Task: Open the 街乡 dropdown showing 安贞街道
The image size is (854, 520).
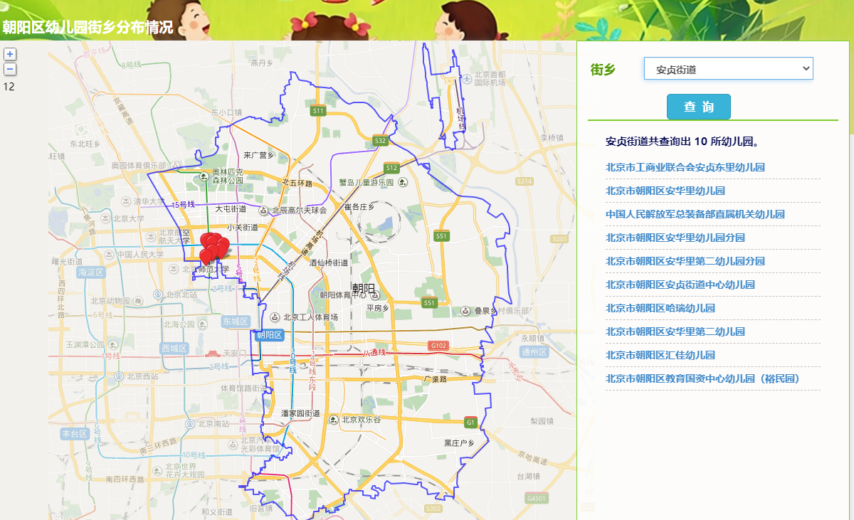Action: (728, 69)
